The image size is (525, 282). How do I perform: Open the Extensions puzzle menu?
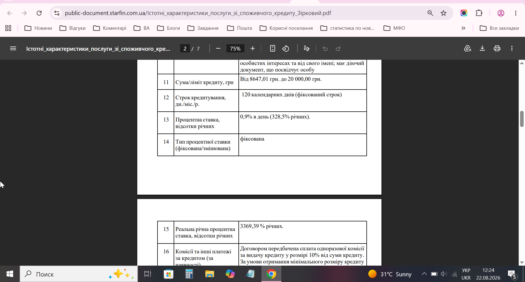[x=479, y=13]
